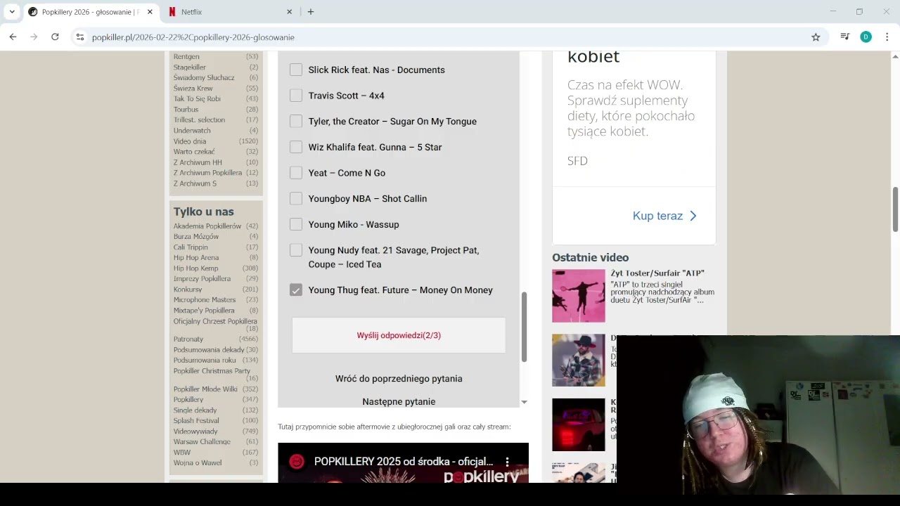
Task: Click the SFD advertiser label
Action: pos(577,161)
